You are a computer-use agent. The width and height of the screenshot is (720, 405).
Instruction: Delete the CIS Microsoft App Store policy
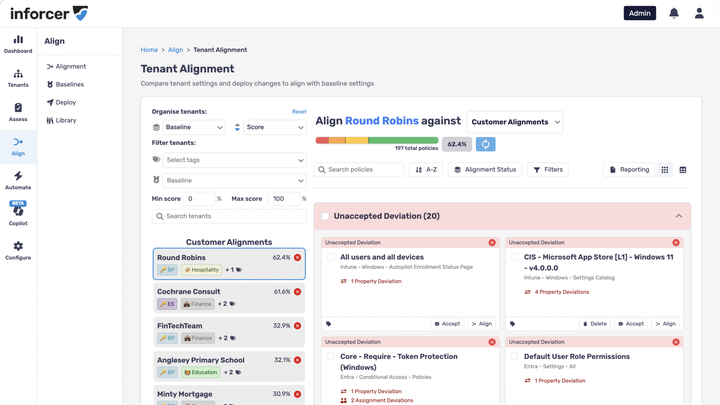click(595, 324)
